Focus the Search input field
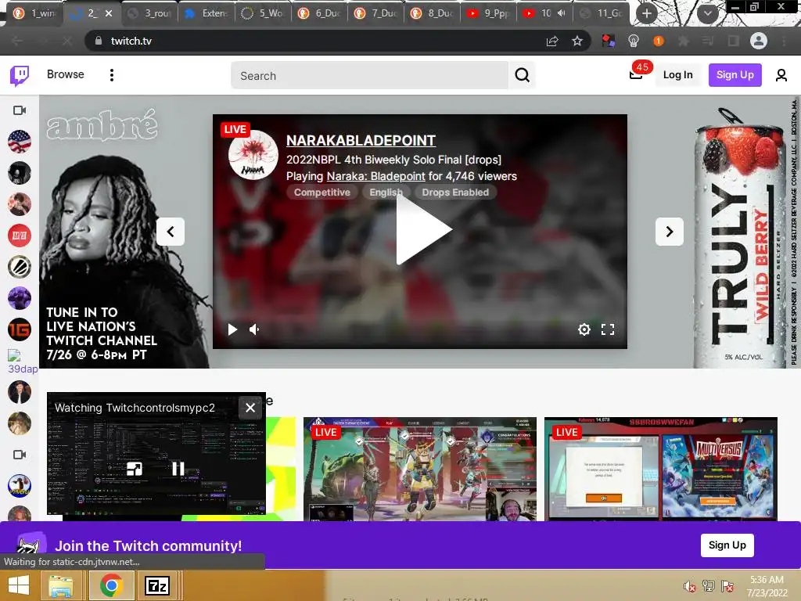Screen dimensions: 801x601 369,75
